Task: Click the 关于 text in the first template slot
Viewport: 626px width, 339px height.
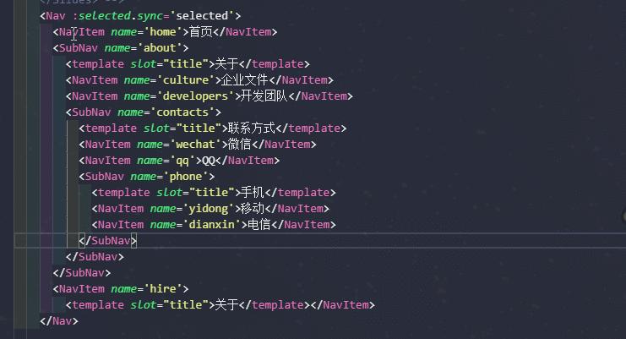Action: coord(226,64)
